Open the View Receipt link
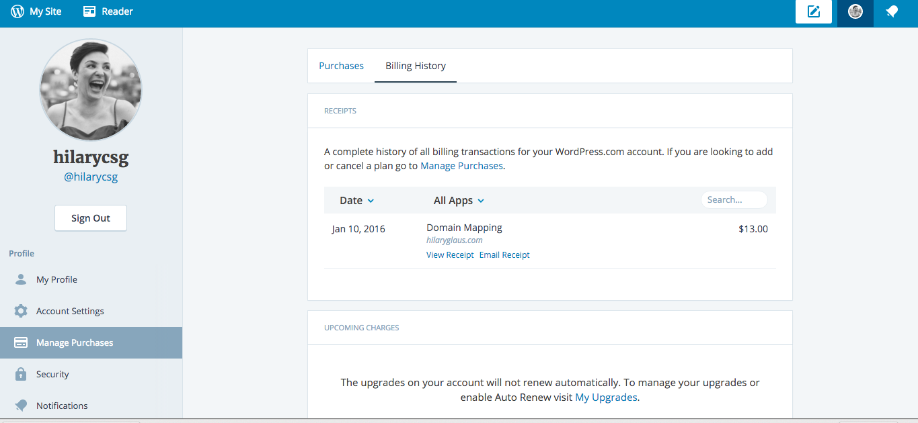 pyautogui.click(x=450, y=255)
